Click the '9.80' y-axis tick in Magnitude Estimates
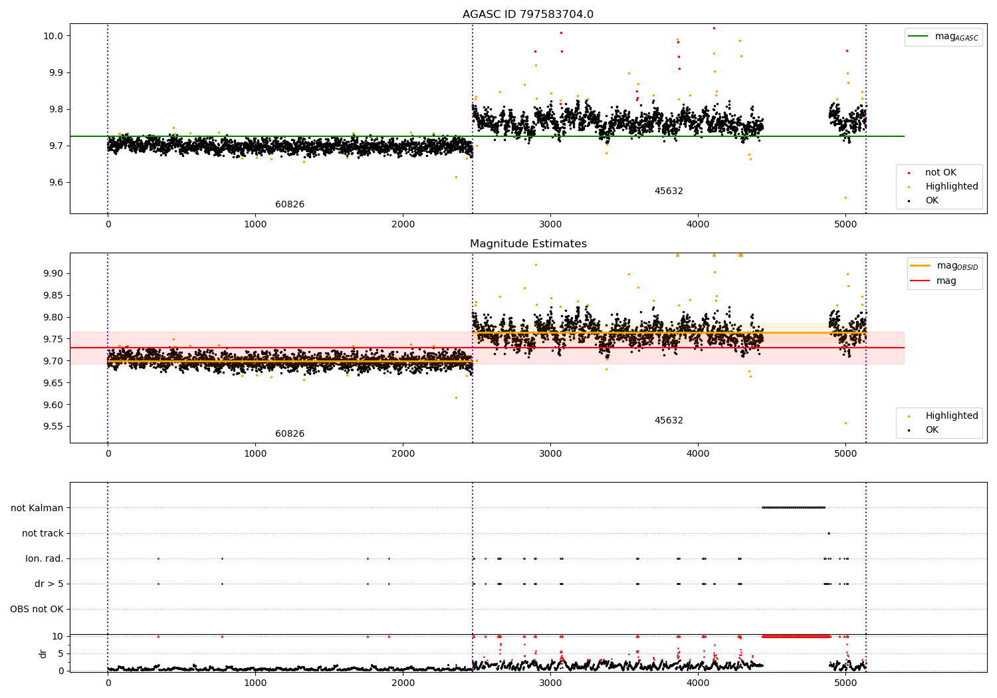This screenshot has width=997, height=698. point(54,317)
